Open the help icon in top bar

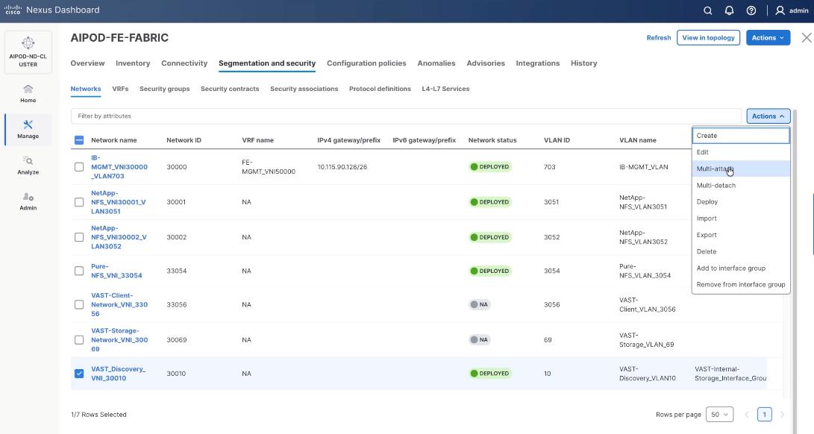coord(750,10)
